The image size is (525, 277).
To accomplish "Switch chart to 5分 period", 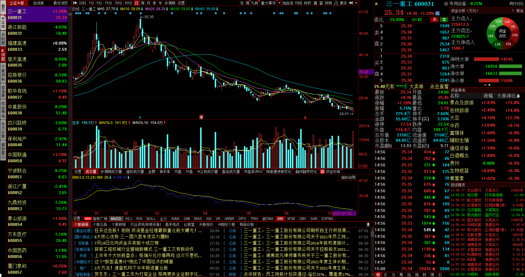I will (x=99, y=3).
